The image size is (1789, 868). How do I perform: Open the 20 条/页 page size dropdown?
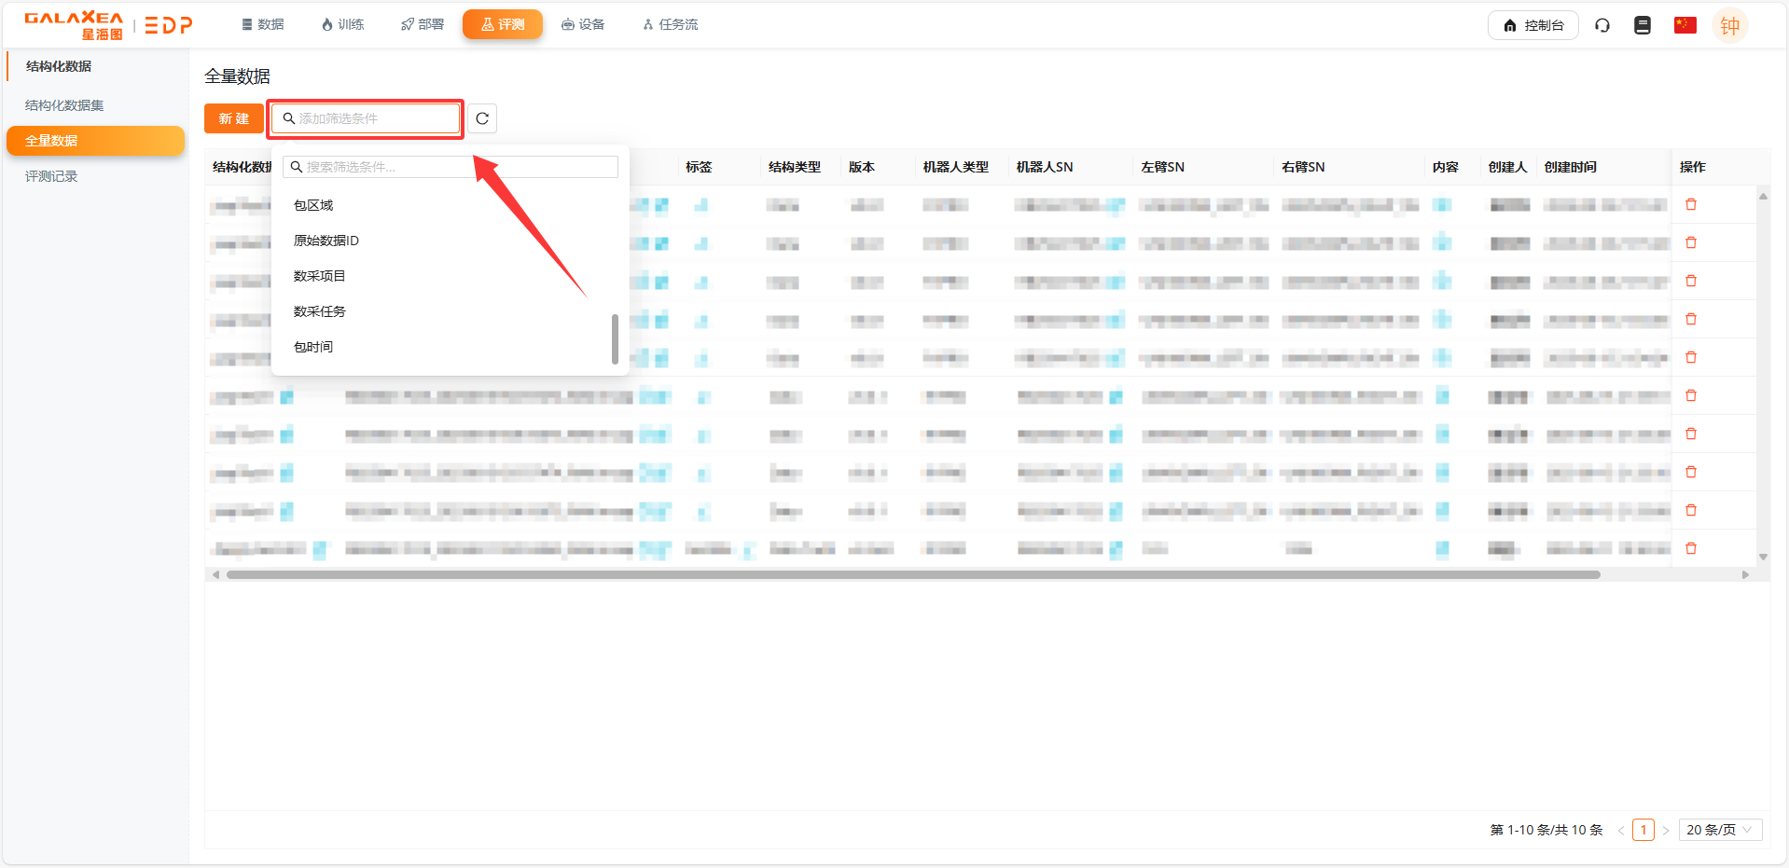[1719, 830]
